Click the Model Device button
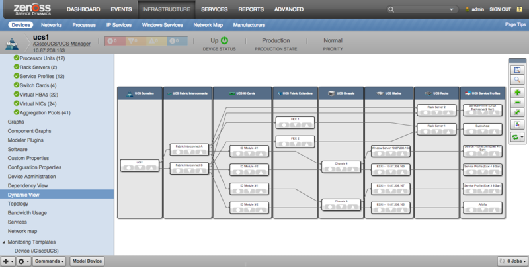 coord(87,261)
